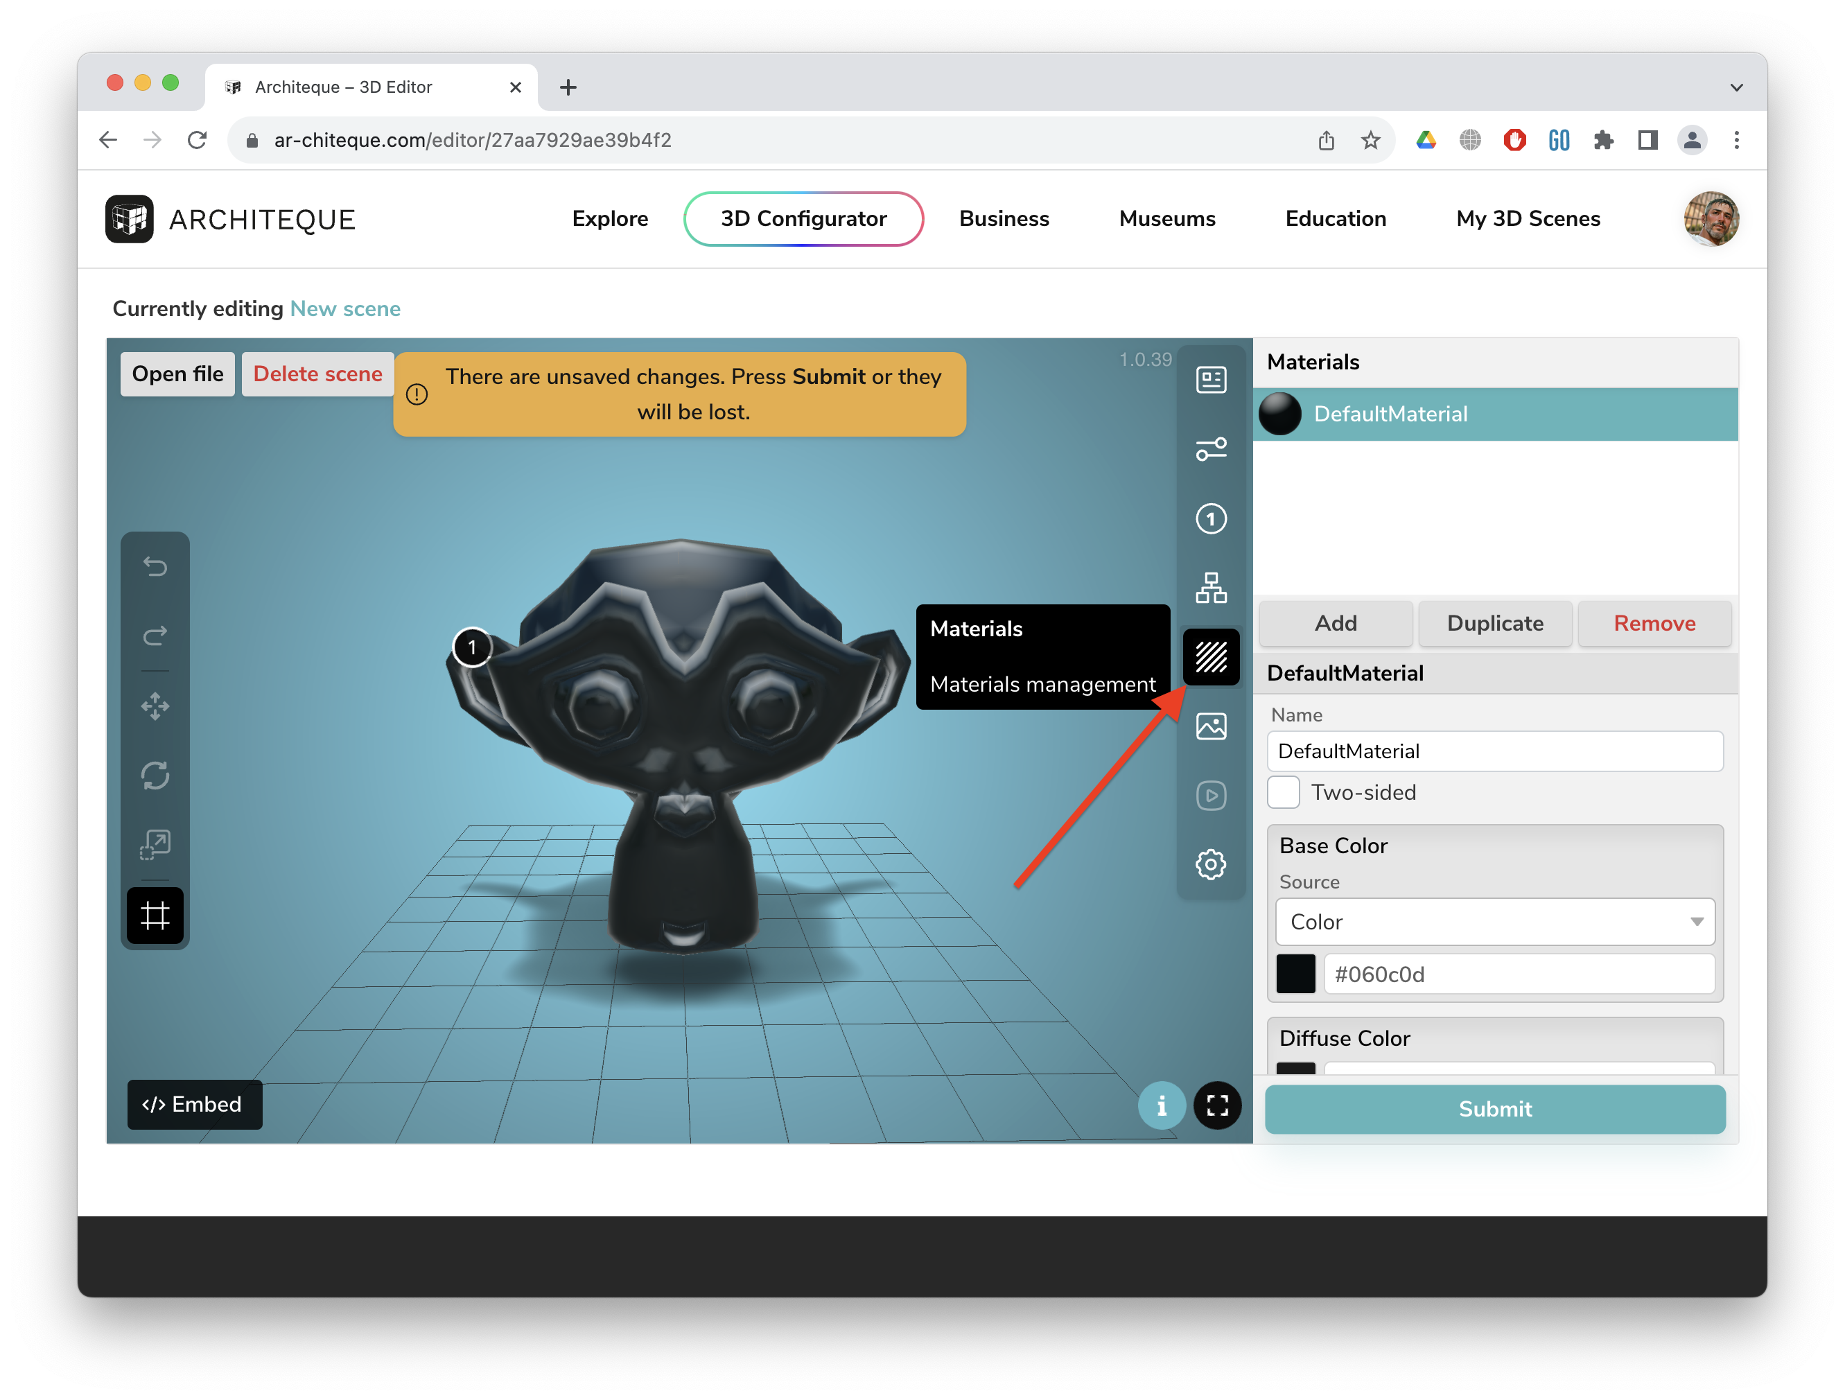Select the rotate tool

(155, 776)
